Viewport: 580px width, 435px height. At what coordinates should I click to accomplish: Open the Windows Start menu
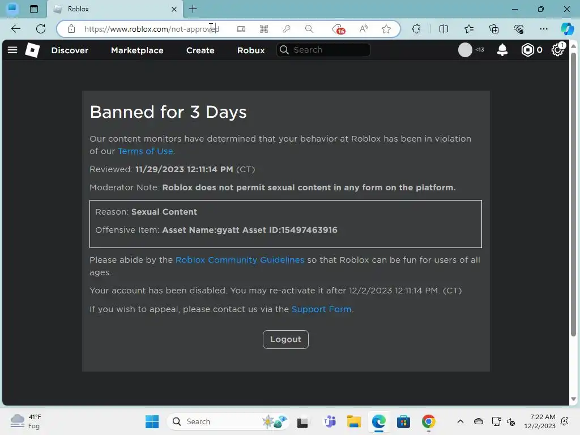pyautogui.click(x=152, y=421)
